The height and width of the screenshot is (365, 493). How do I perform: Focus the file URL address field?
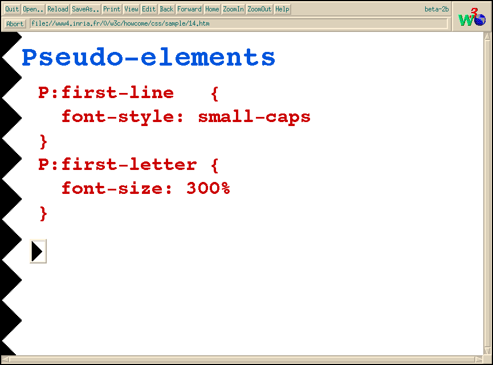pyautogui.click(x=239, y=24)
